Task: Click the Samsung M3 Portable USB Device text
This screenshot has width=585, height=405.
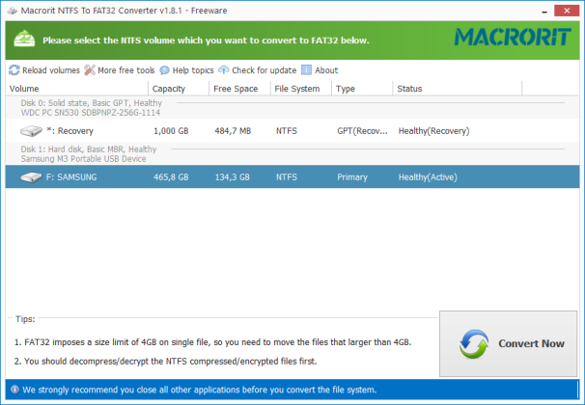Action: pos(84,159)
